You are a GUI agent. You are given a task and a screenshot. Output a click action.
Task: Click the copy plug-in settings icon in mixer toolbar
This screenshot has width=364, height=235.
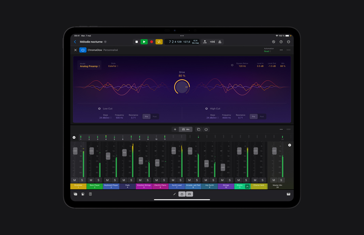point(199,129)
